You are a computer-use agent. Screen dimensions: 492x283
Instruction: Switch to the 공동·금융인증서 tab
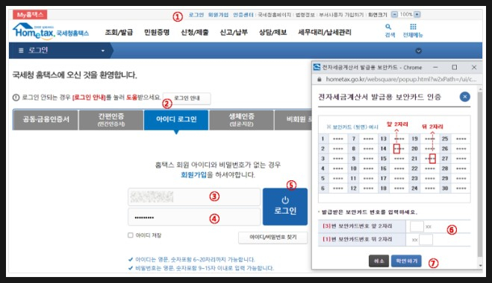point(46,120)
